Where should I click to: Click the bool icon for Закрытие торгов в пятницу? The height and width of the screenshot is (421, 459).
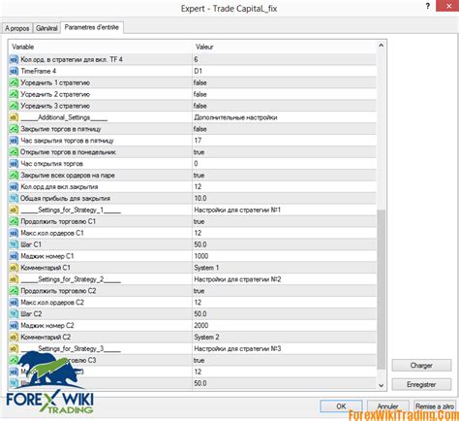[14, 129]
